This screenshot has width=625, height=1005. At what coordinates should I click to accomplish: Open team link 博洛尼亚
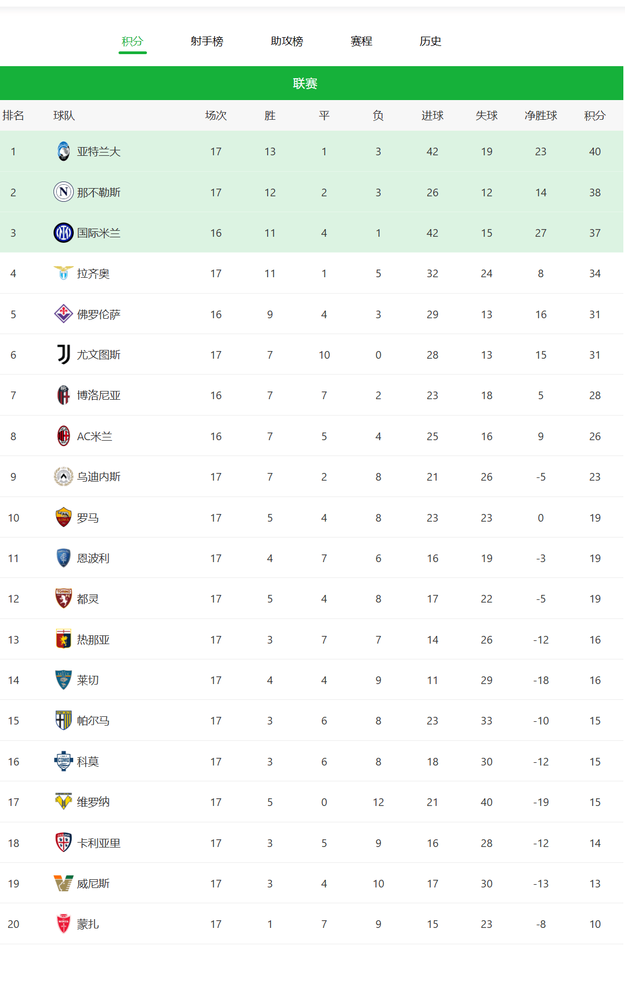99,395
